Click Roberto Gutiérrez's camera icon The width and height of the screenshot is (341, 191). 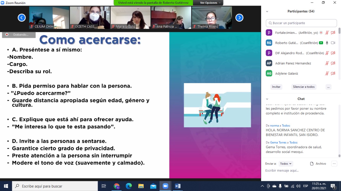coord(333,43)
